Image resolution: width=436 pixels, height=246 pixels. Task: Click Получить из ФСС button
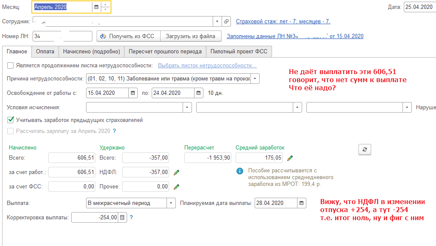point(128,36)
